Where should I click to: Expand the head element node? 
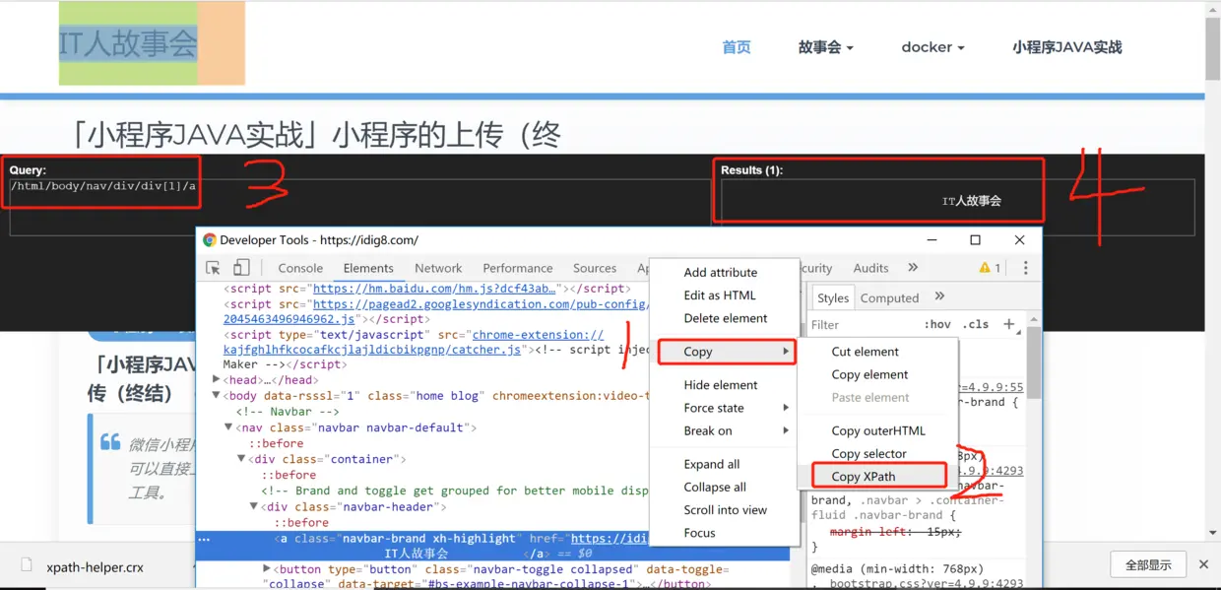[218, 379]
